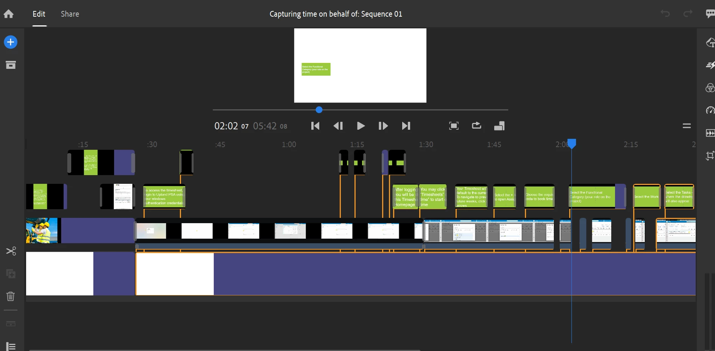Jump to the end of the sequence
Screen dimensions: 715x351
406,126
